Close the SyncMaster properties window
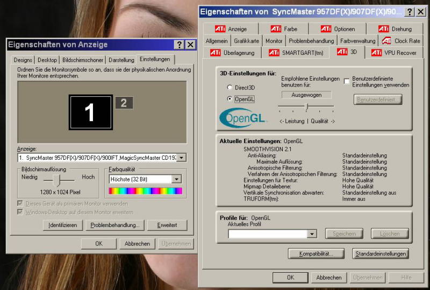 421,12
